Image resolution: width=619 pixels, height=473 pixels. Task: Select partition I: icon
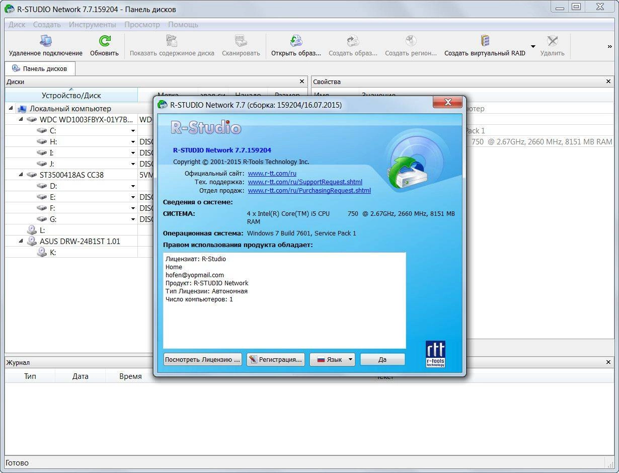[42, 152]
